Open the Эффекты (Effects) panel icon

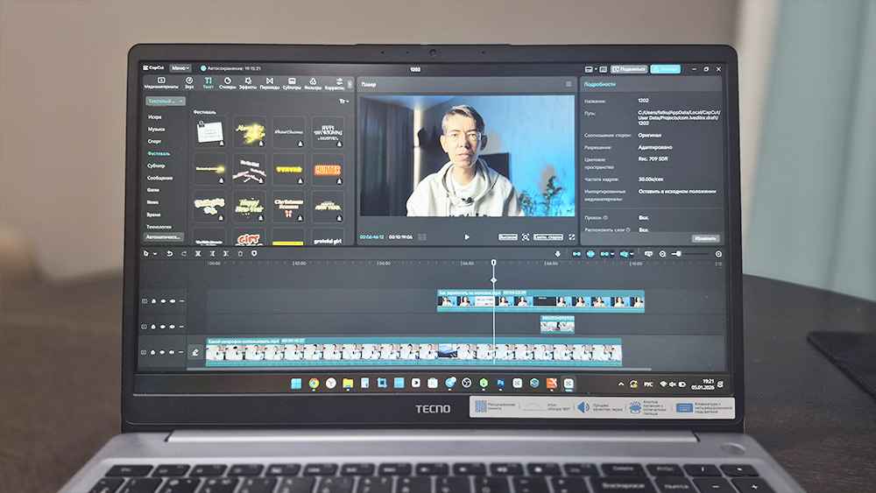coord(248,82)
